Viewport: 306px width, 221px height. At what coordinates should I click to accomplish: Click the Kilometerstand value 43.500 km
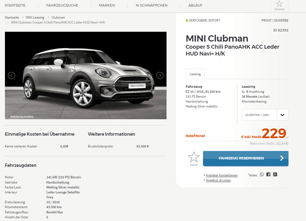click(54, 207)
